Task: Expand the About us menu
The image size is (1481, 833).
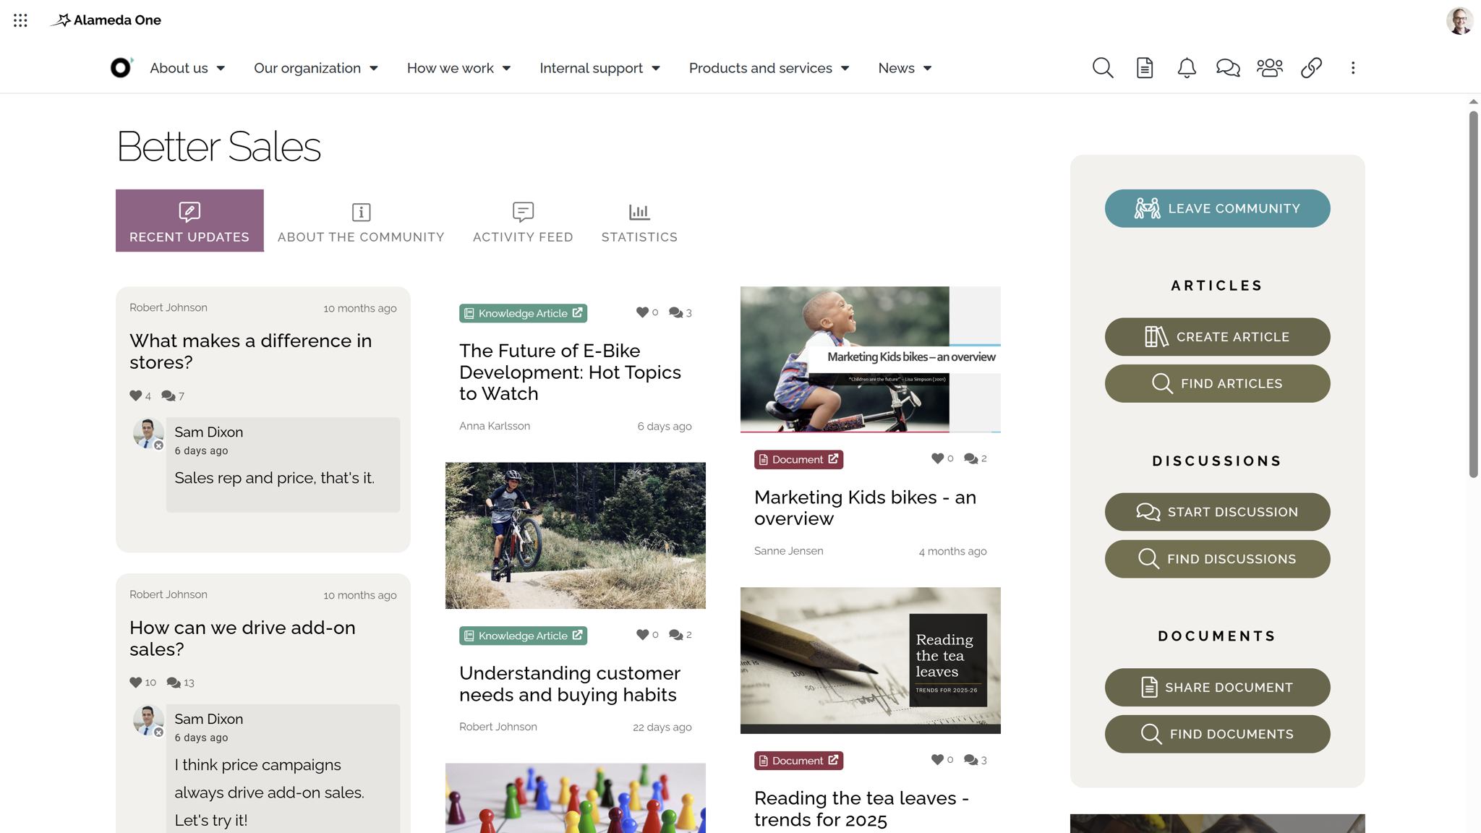Action: [187, 68]
